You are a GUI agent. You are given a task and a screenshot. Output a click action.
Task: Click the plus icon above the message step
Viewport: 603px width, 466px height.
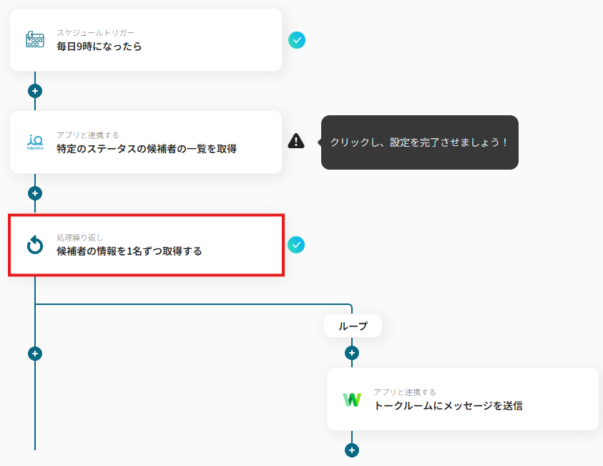[x=351, y=353]
